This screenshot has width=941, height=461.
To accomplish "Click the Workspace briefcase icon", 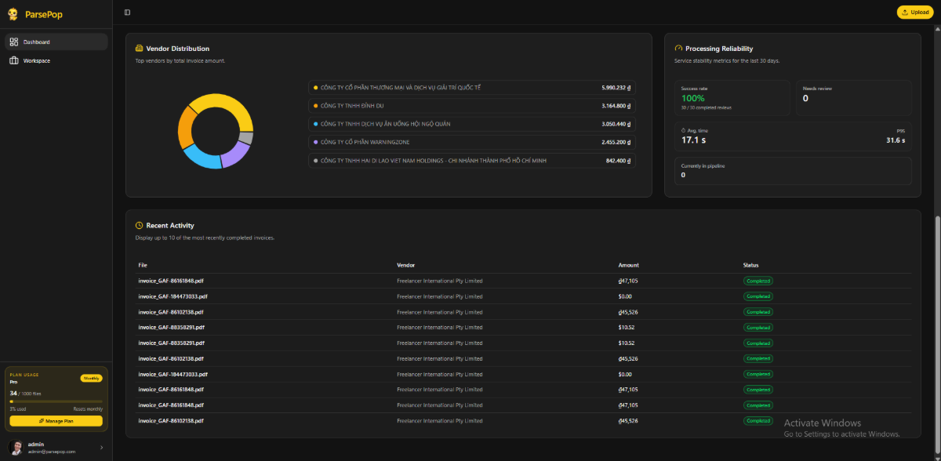I will click(14, 60).
